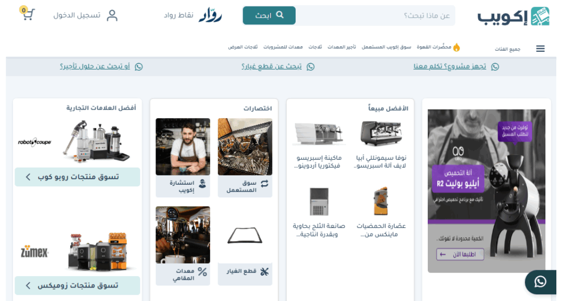This screenshot has width=562, height=301.
Task: Click the flame icon beside محضّرات القهوة
Action: coord(456,47)
